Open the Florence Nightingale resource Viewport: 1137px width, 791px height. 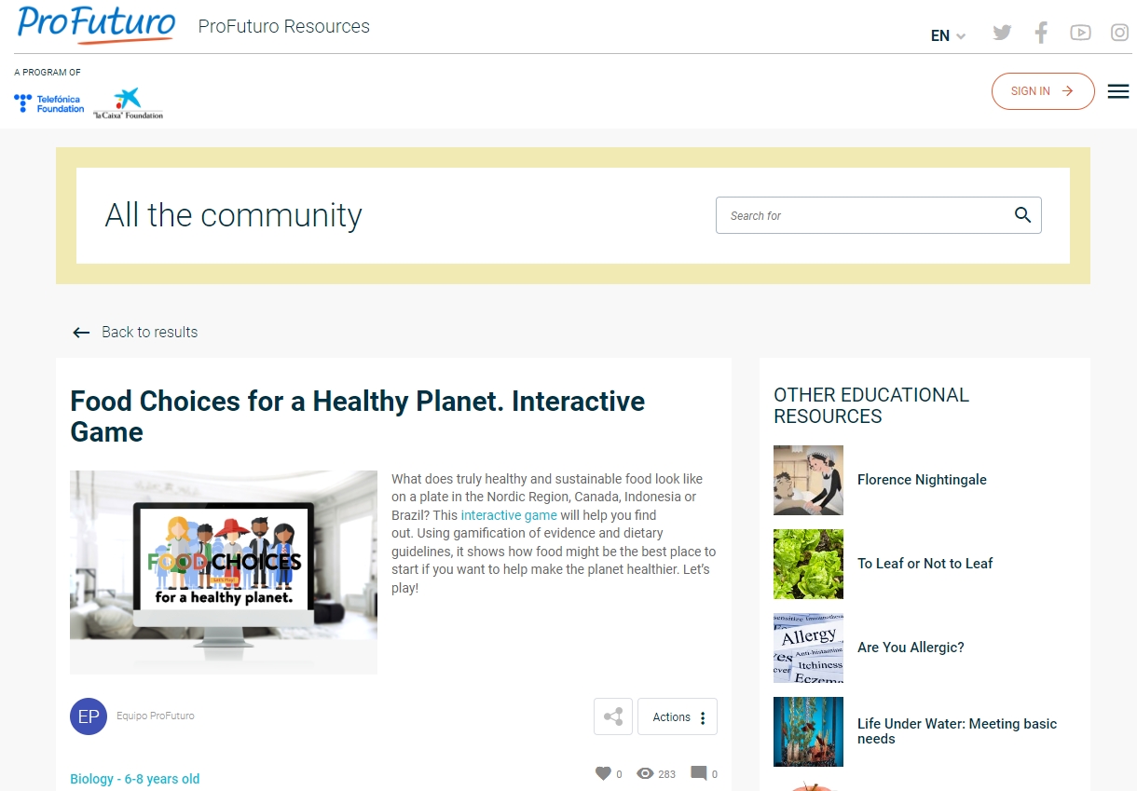[922, 480]
